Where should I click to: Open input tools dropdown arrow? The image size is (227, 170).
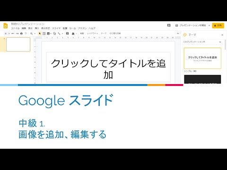(x=76, y=34)
